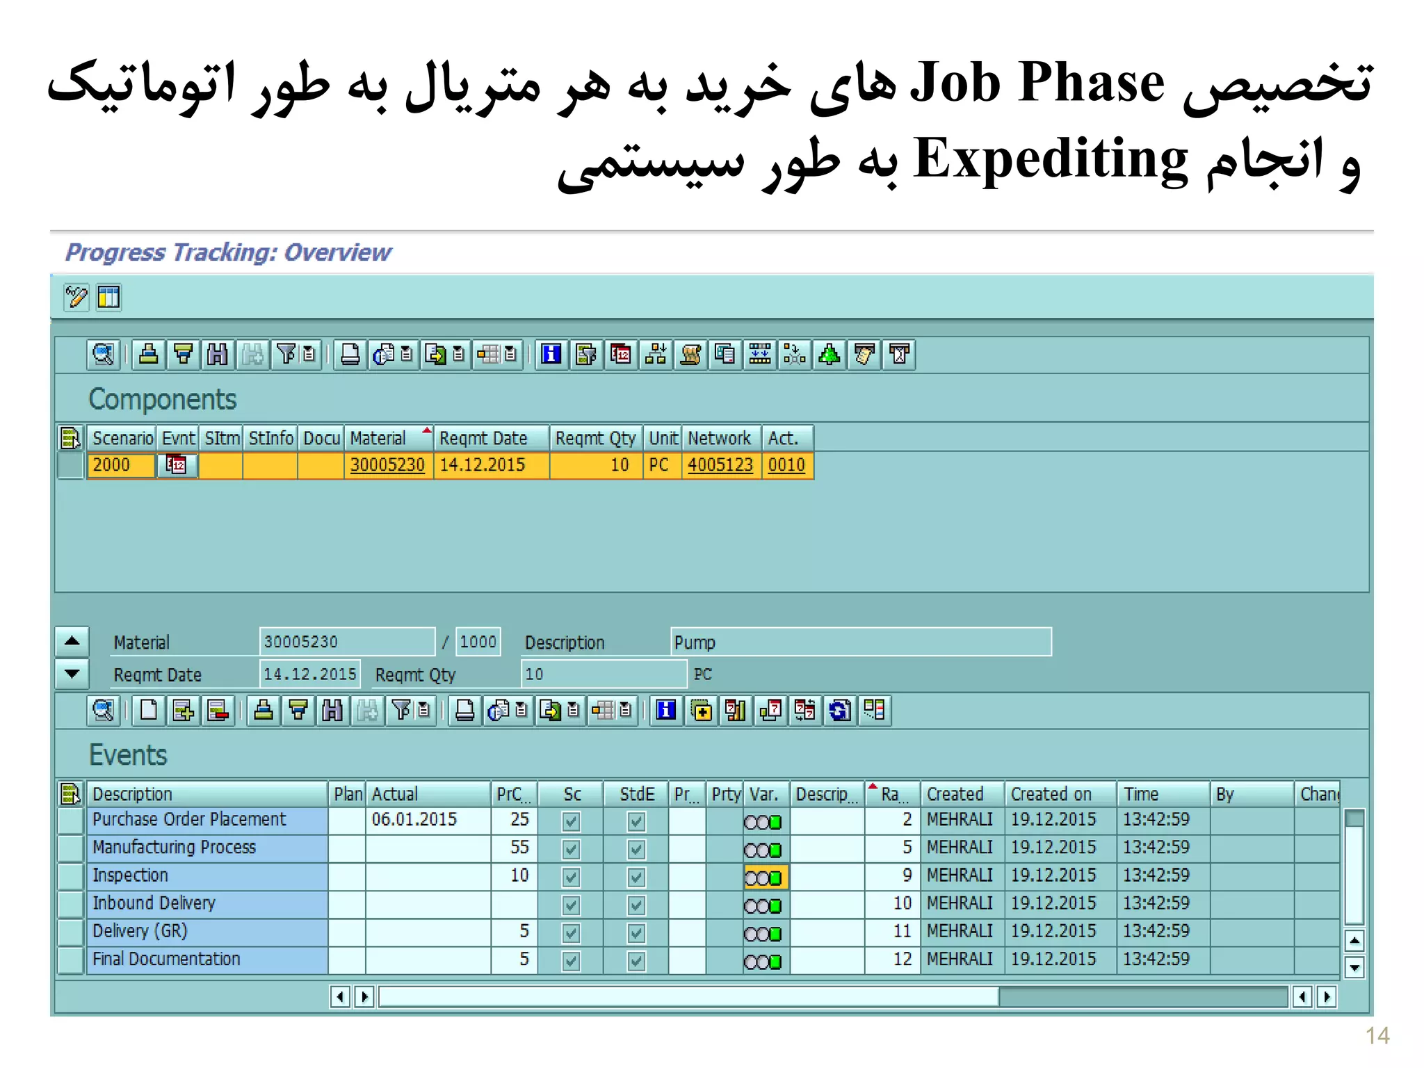Toggle Sc checkbox for Manufacturing Process
The width and height of the screenshot is (1424, 1068).
click(x=571, y=850)
